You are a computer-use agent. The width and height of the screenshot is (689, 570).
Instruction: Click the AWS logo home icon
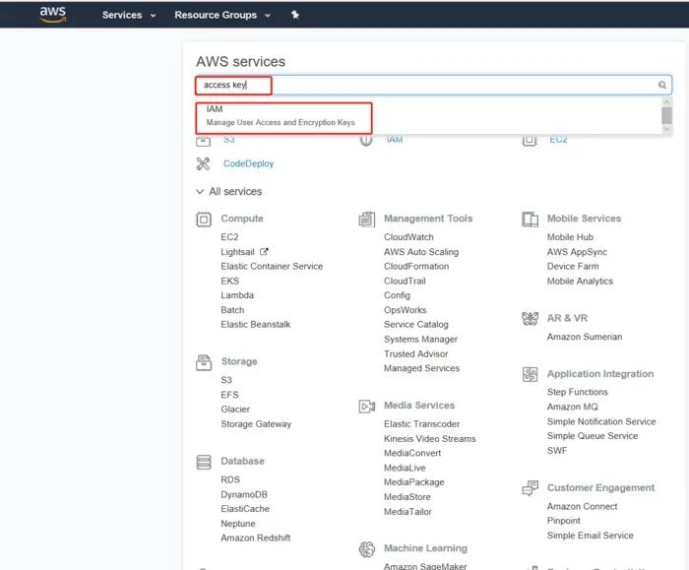coord(52,14)
